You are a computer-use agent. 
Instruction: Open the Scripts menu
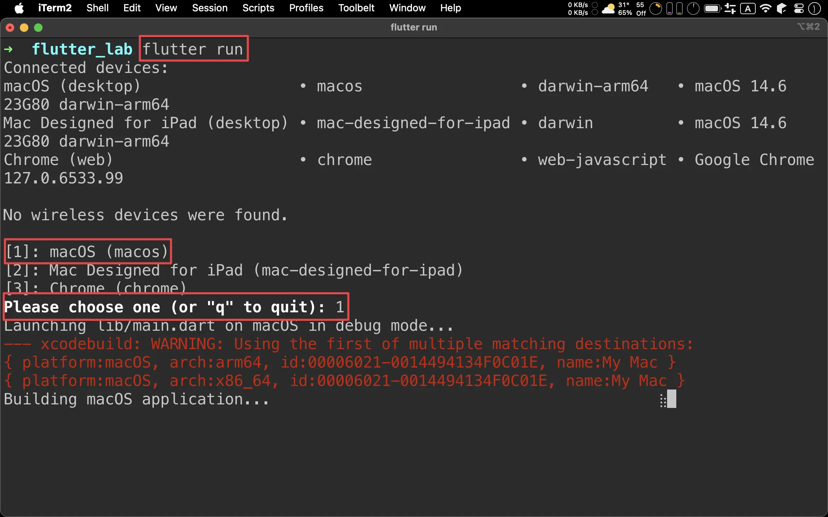(x=258, y=8)
